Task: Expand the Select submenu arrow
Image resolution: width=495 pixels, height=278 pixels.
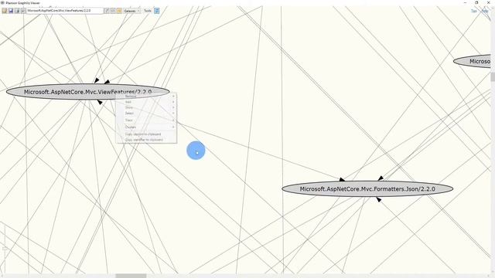Action: click(173, 114)
